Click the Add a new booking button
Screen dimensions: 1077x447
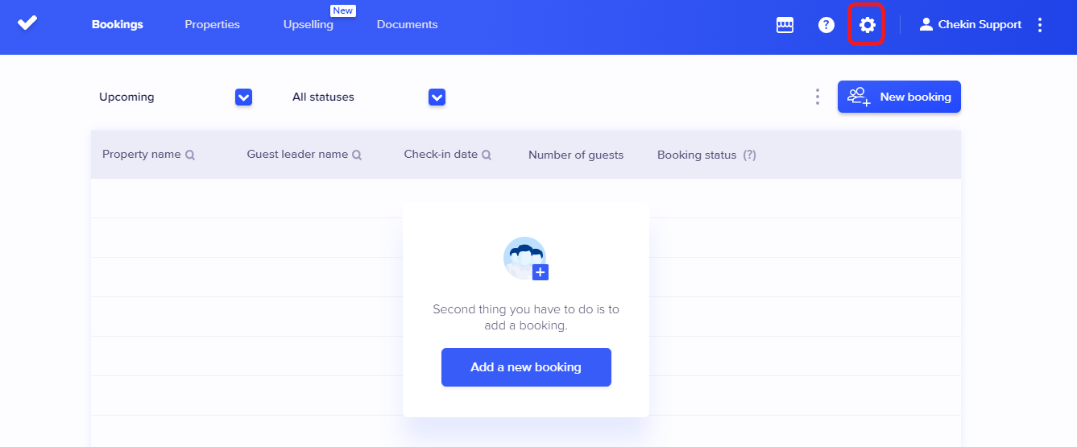pyautogui.click(x=526, y=367)
